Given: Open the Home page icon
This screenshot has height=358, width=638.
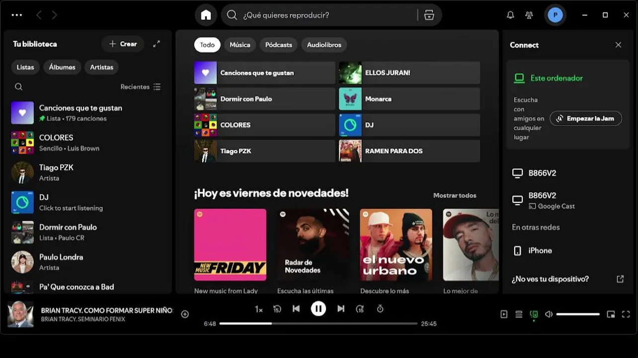Looking at the screenshot, I should [x=206, y=15].
